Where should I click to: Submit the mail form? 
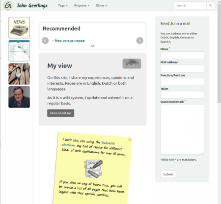(x=168, y=174)
